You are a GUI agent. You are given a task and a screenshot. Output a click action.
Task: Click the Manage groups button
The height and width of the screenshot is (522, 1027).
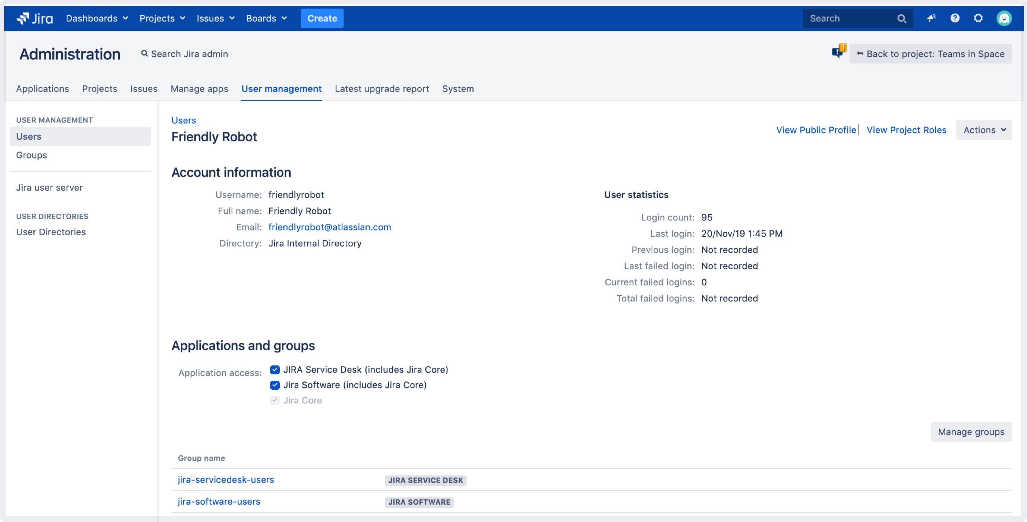click(971, 432)
